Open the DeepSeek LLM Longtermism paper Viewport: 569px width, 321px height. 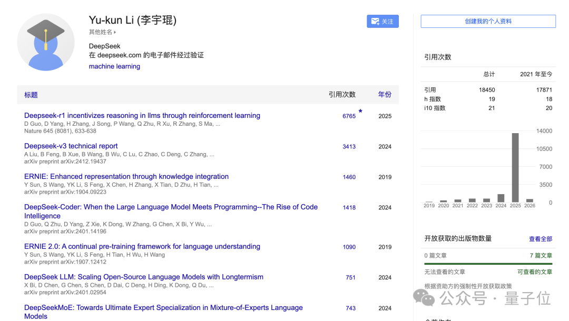[144, 277]
